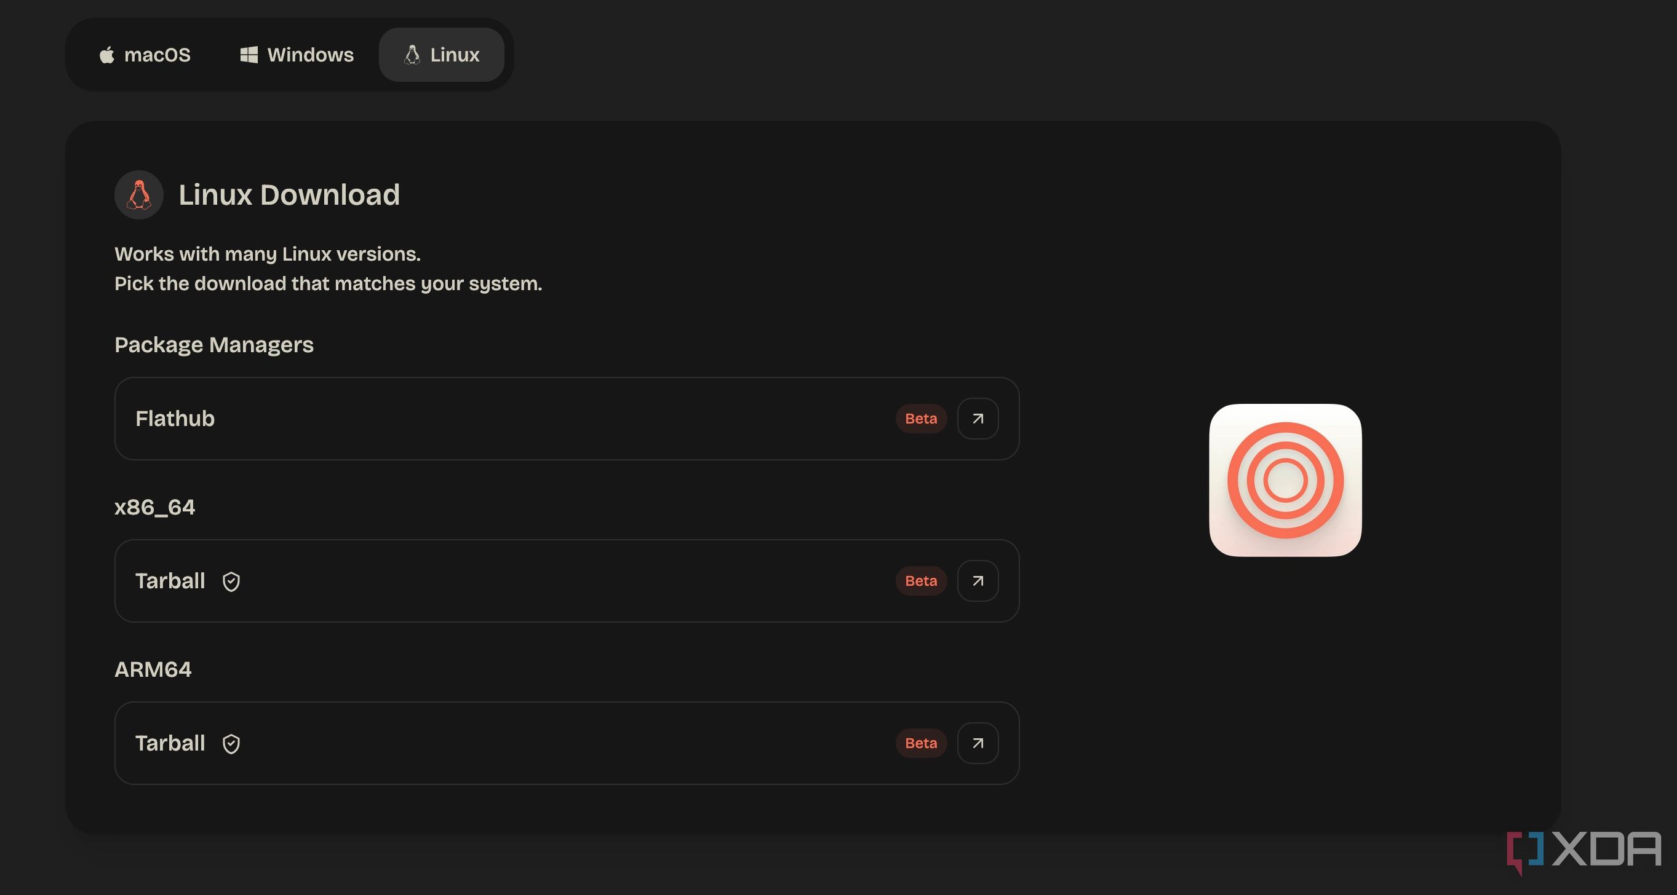Click the ARM64 Tarball Beta badge

click(921, 743)
